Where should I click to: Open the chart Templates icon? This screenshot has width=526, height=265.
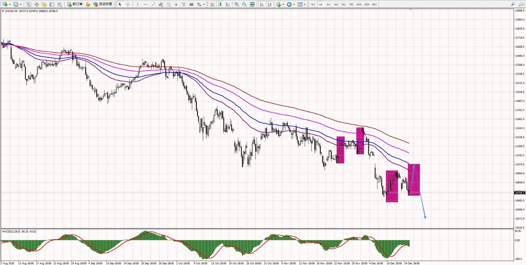pyautogui.click(x=300, y=4)
